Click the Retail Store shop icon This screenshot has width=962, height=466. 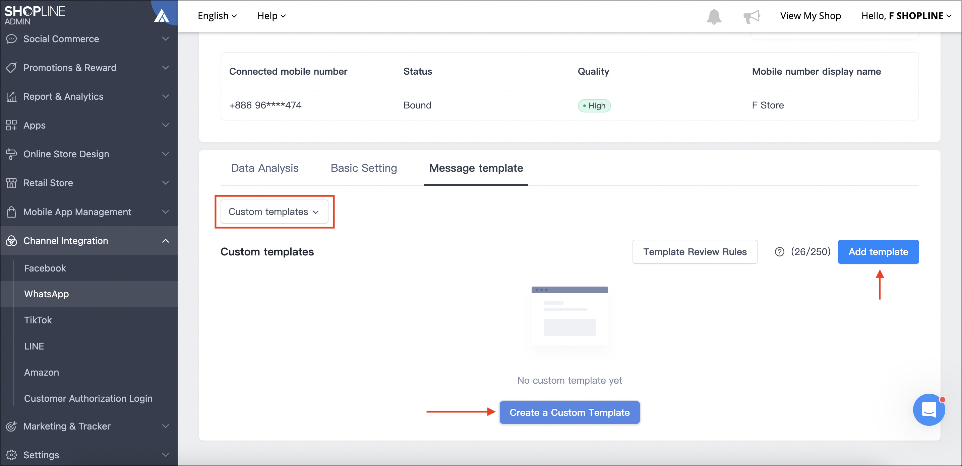[11, 183]
